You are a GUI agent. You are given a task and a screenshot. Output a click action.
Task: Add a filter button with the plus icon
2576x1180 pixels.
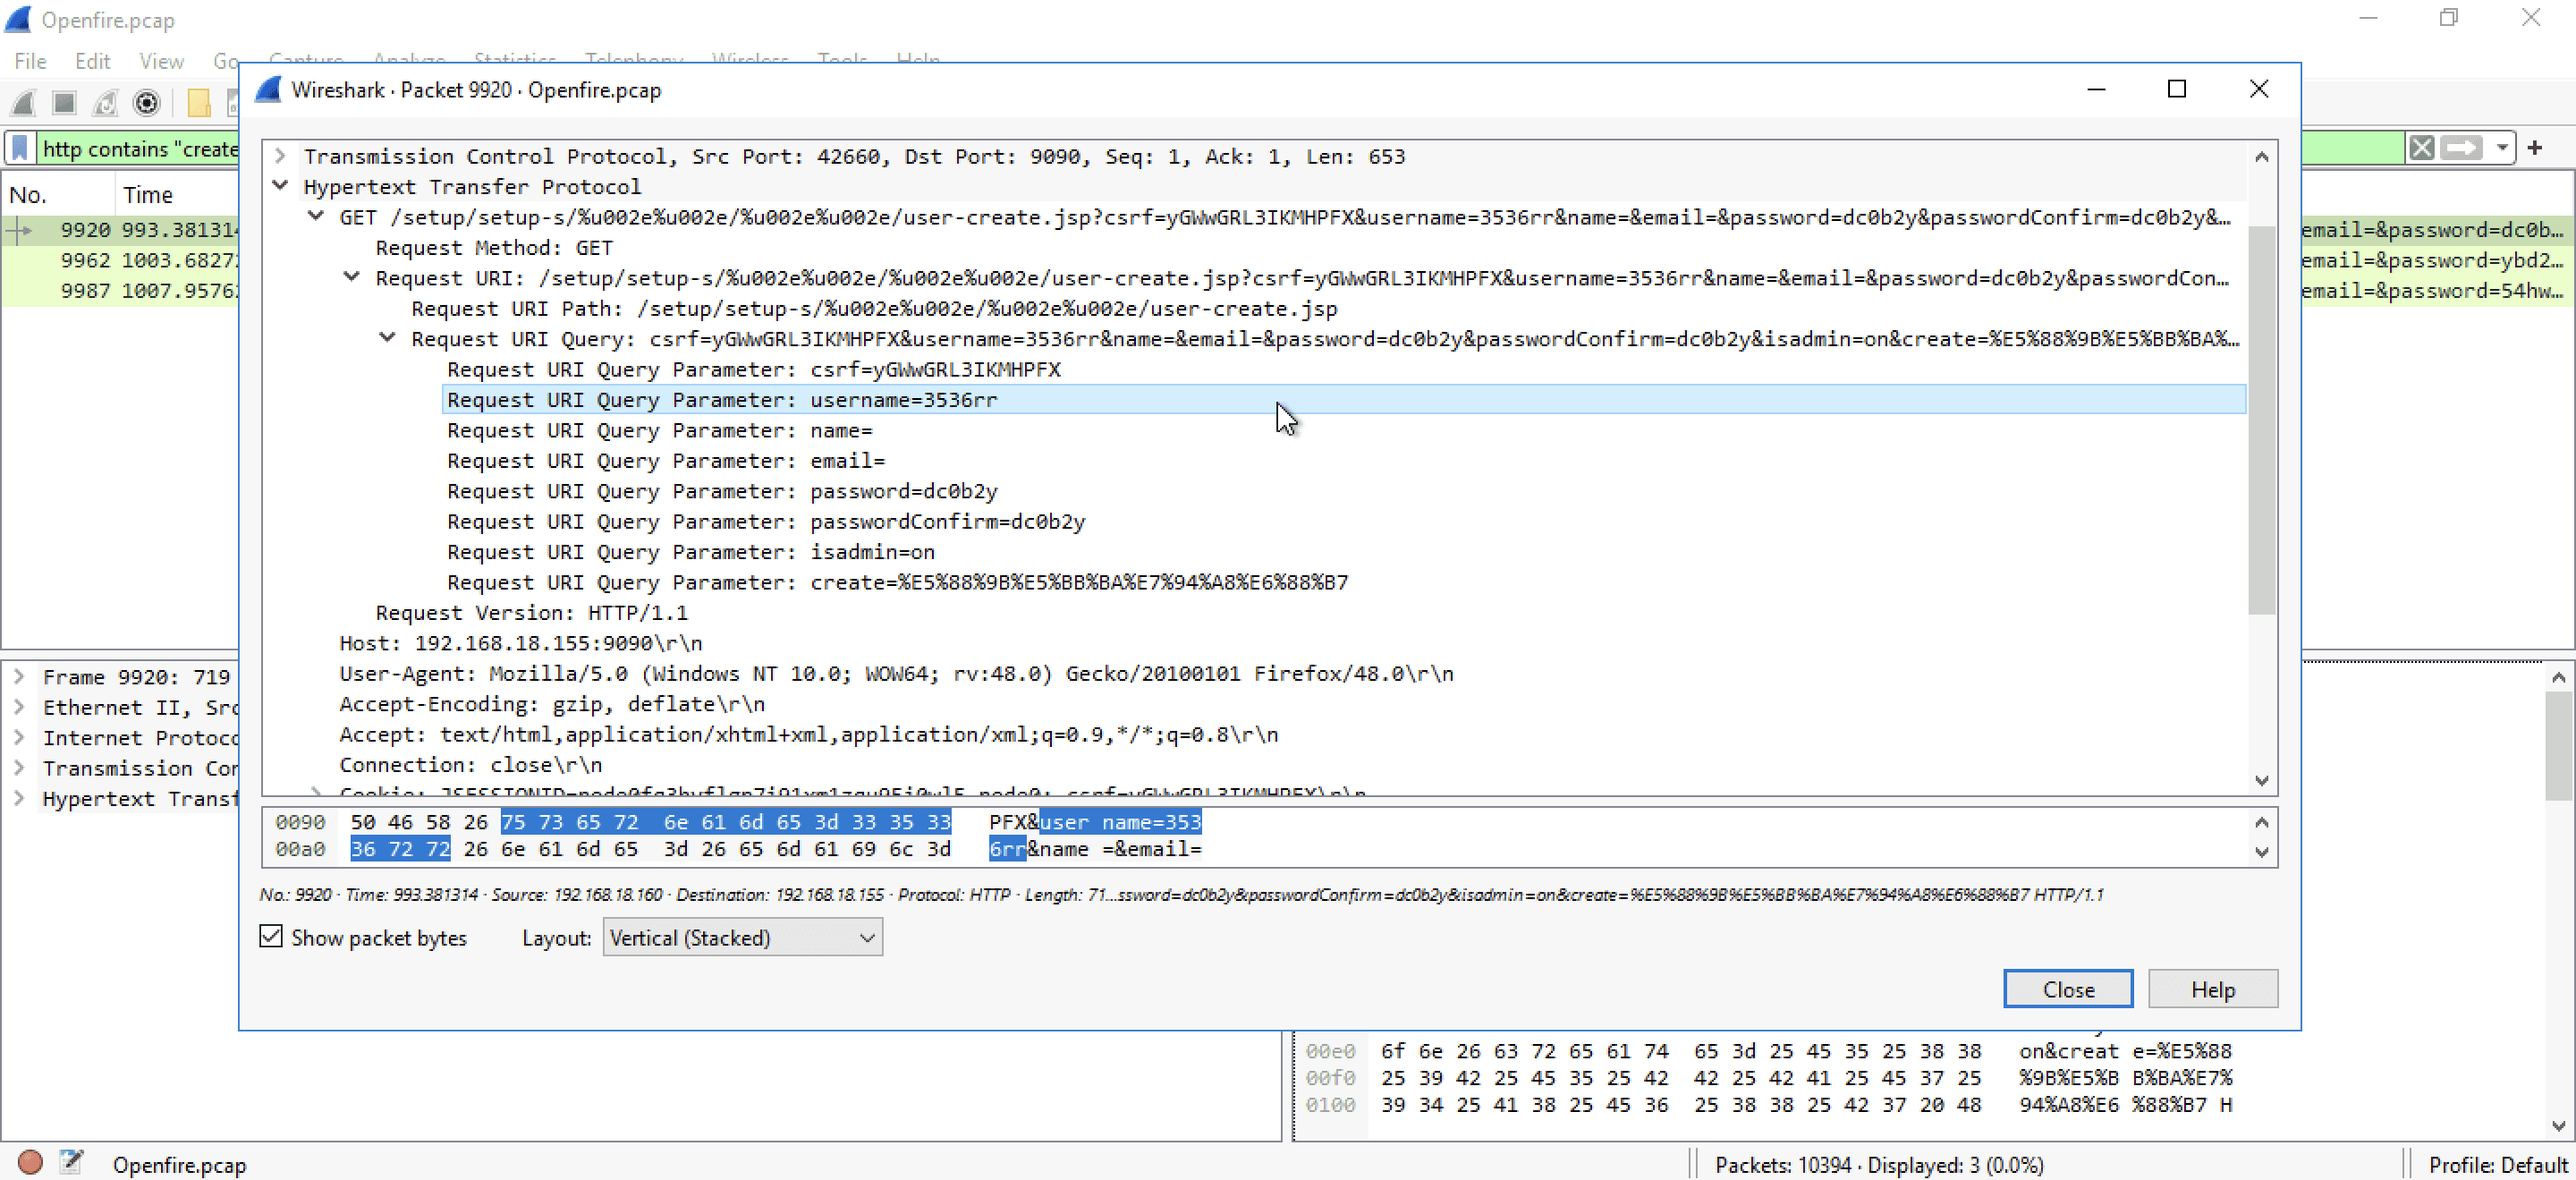pyautogui.click(x=2535, y=148)
